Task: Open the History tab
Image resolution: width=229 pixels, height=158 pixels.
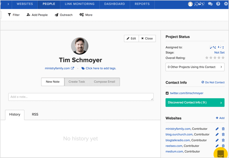Action: (x=15, y=114)
